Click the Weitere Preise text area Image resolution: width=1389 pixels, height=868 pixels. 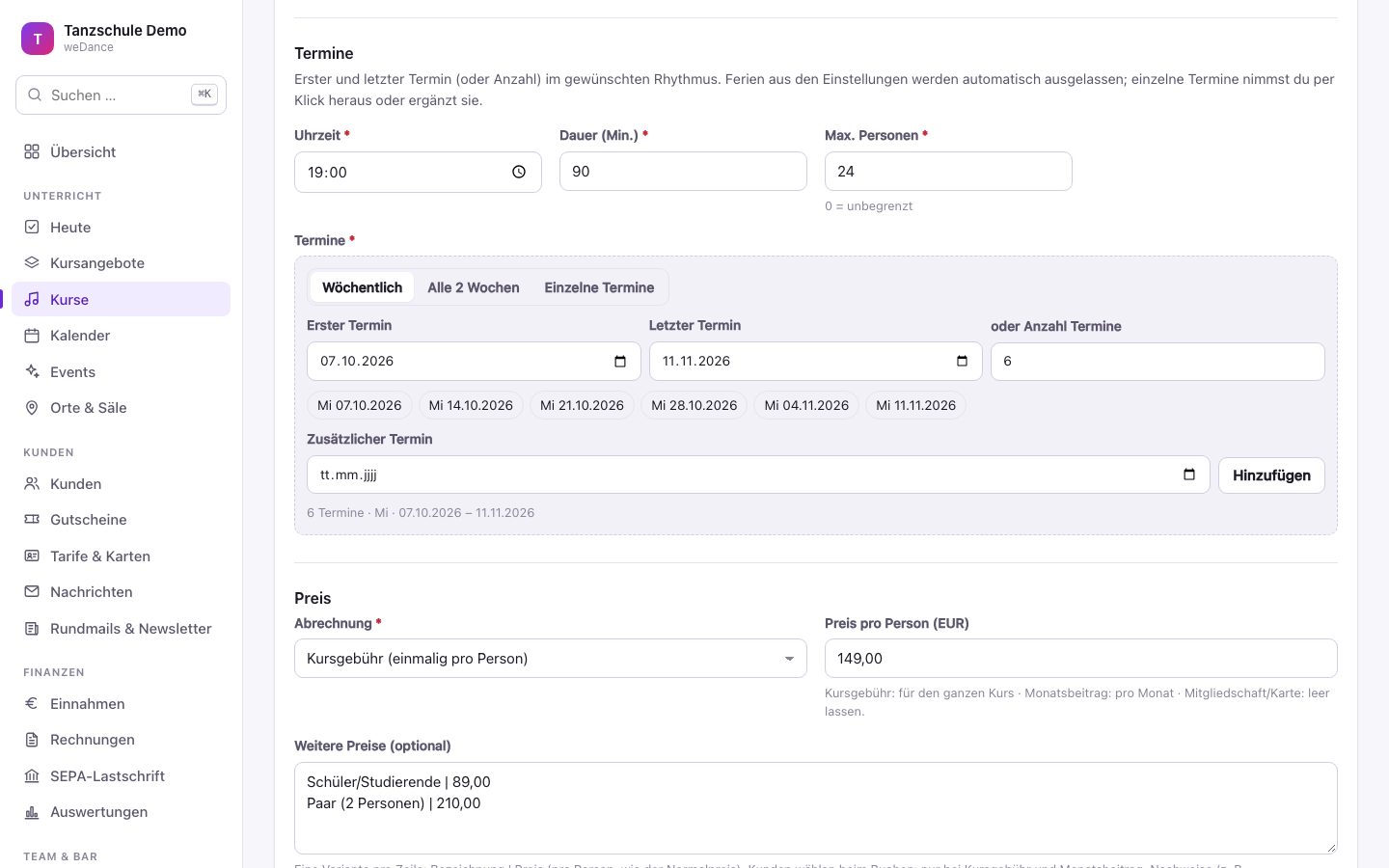click(x=816, y=808)
